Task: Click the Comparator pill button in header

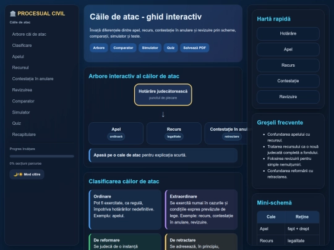Action: point(123,48)
